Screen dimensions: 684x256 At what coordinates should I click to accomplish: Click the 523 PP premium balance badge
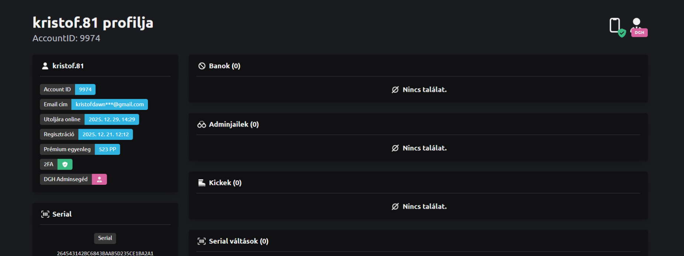(107, 149)
